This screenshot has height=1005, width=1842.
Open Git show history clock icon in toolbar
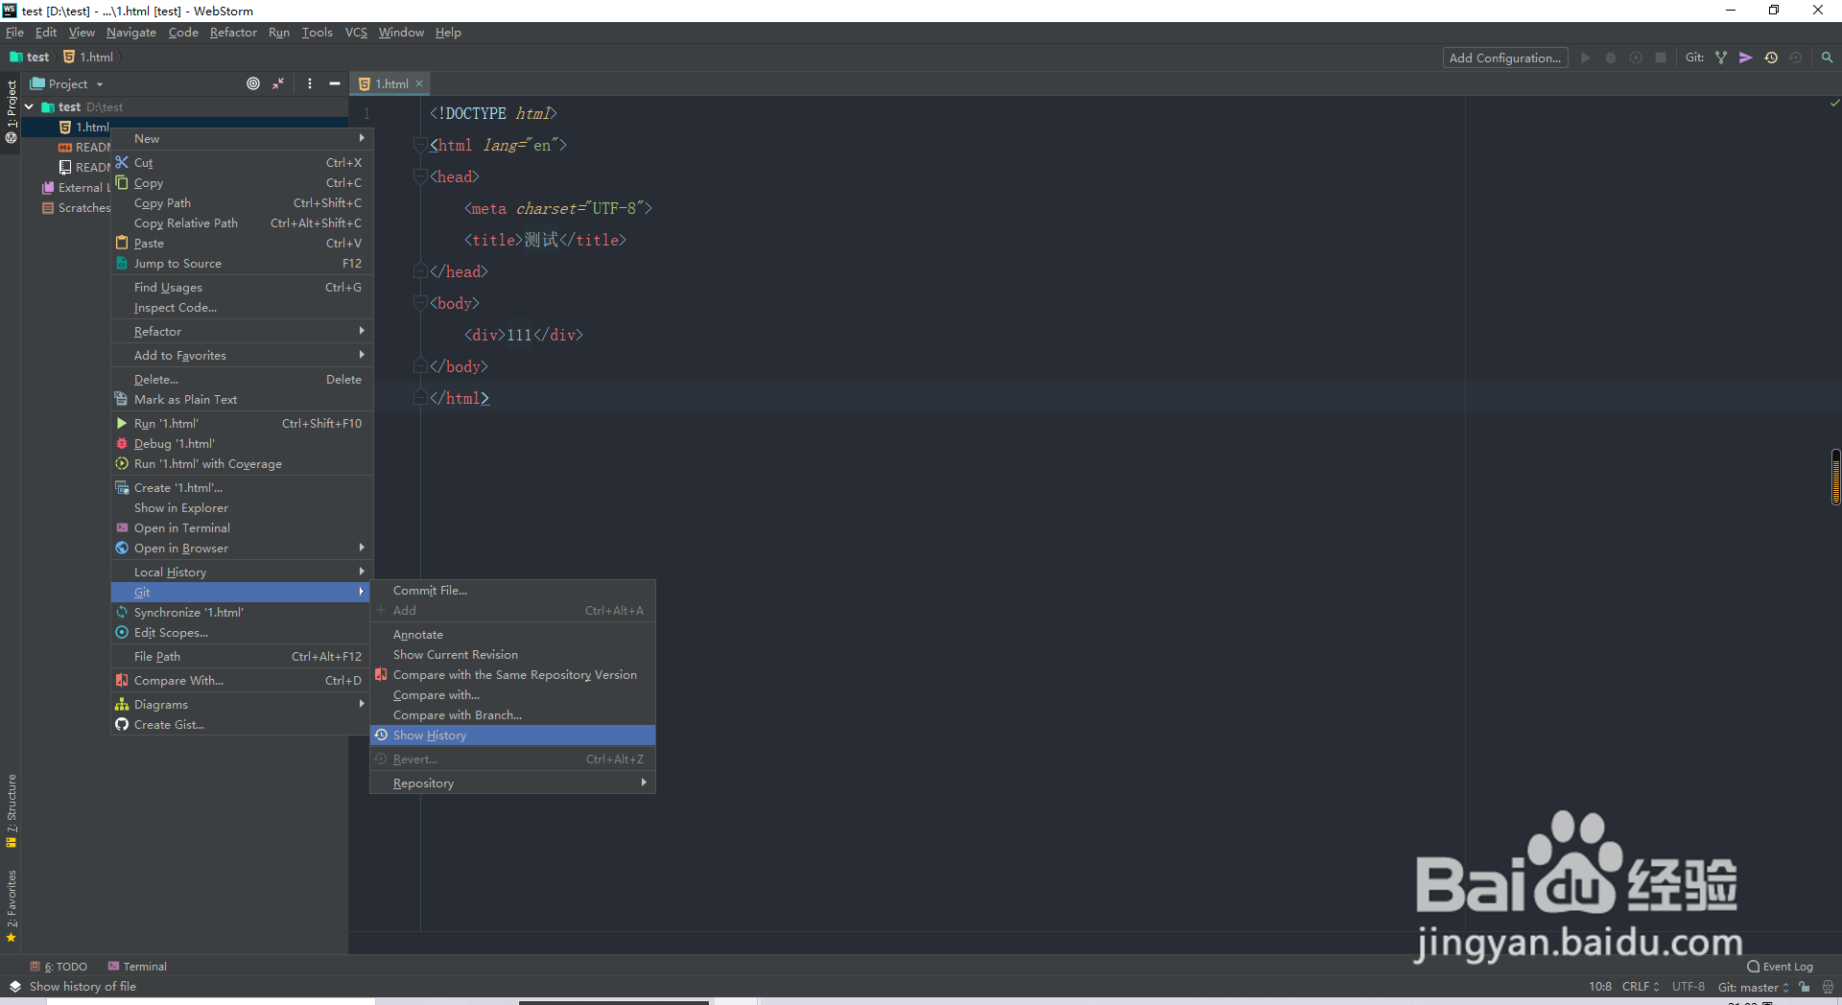pos(1771,58)
